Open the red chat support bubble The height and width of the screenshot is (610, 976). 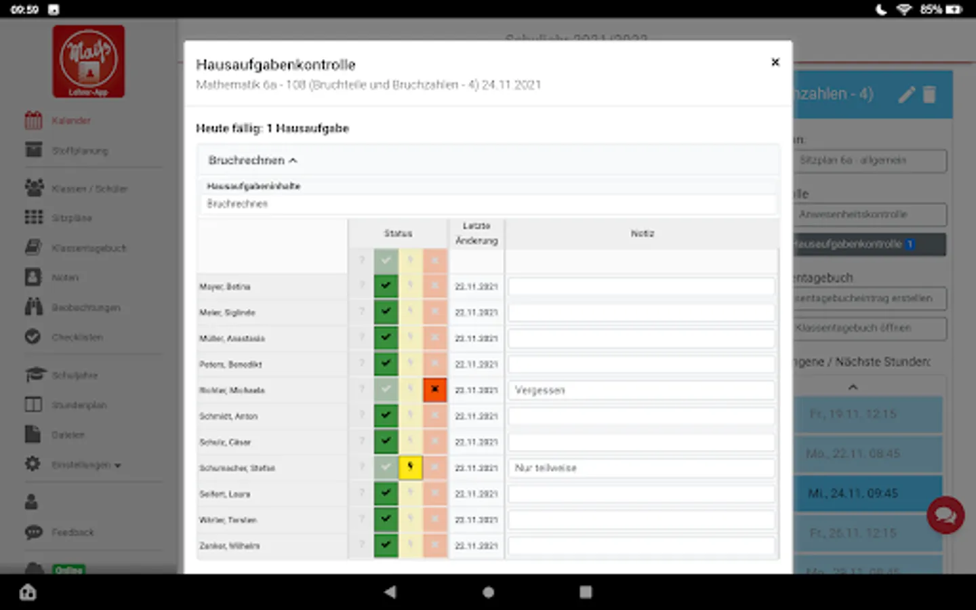tap(945, 516)
